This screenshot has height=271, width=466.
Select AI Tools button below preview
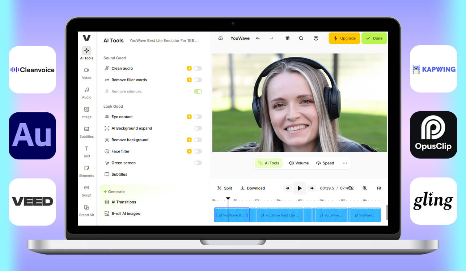[x=268, y=163]
